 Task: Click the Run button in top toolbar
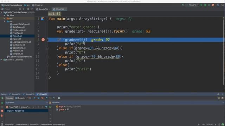pos(201,5)
